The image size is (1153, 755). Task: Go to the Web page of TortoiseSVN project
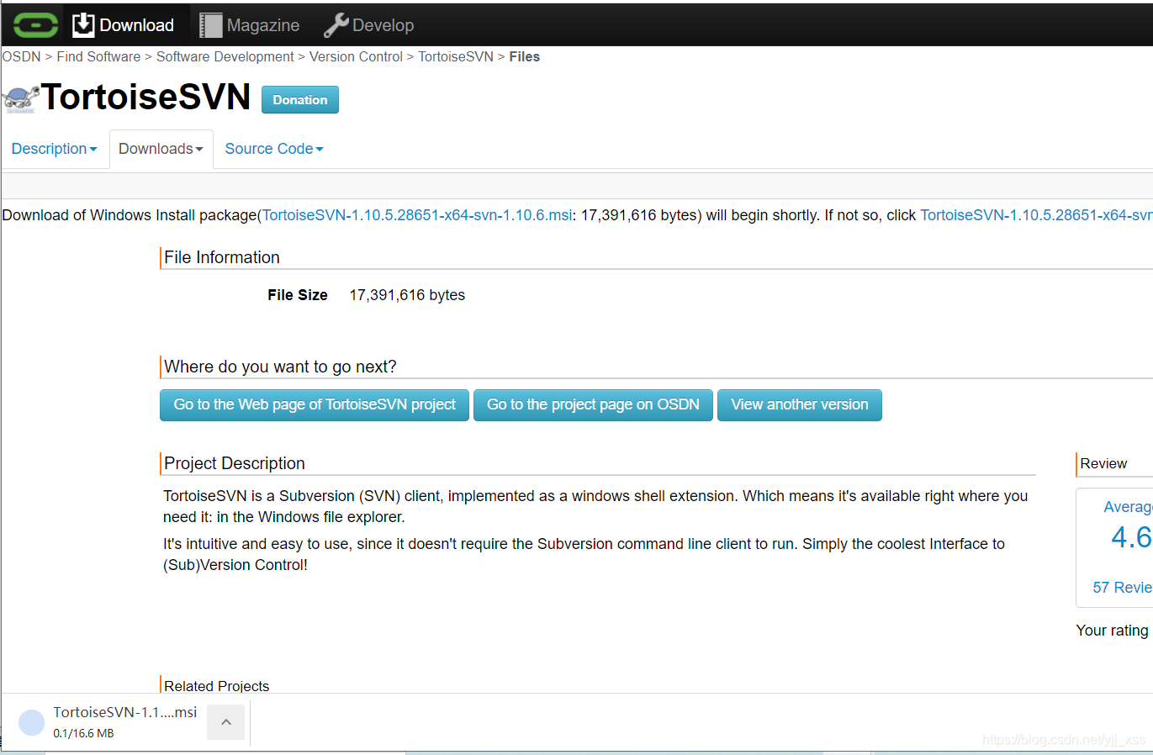point(315,405)
